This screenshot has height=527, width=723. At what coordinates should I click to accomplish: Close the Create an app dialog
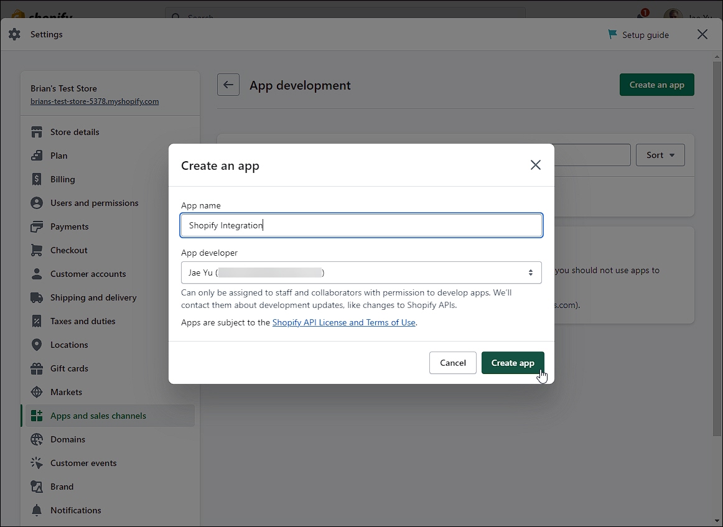click(535, 165)
